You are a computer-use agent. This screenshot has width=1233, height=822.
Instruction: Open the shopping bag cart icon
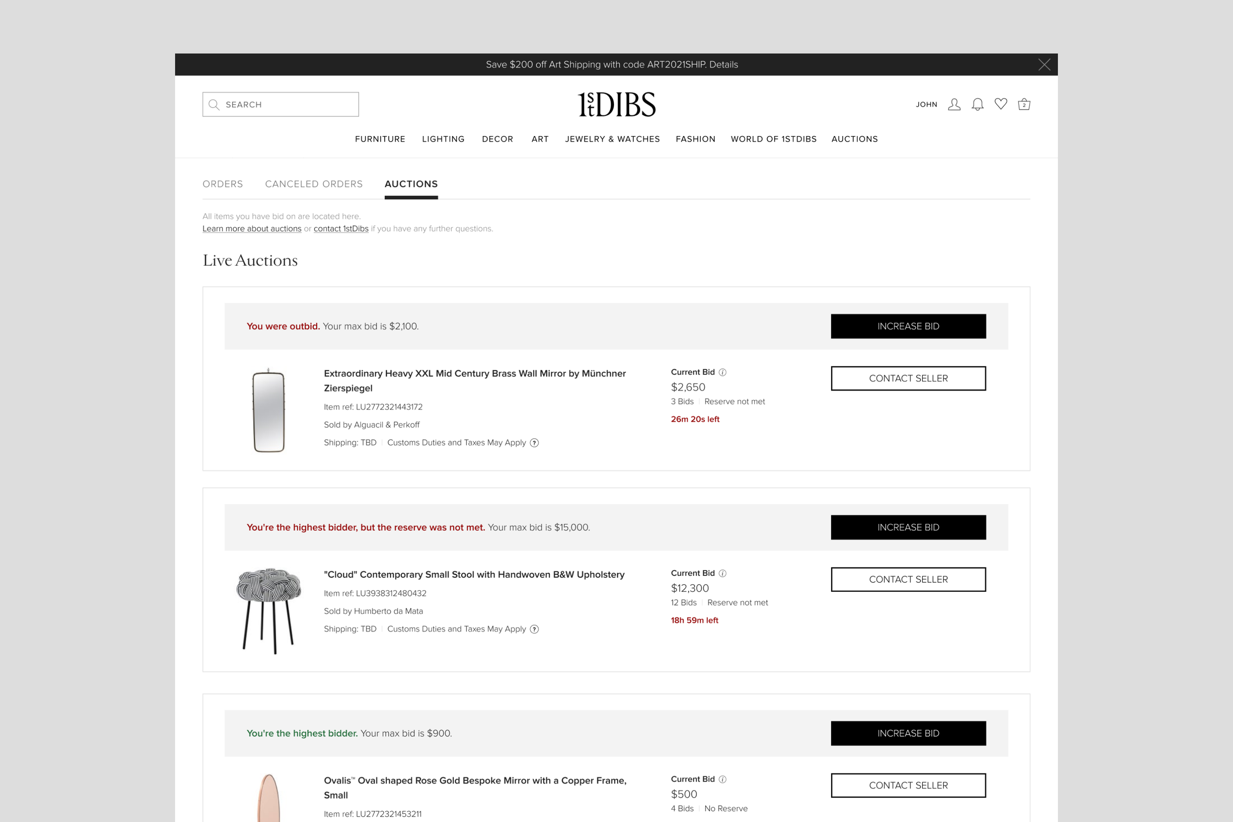click(1024, 105)
